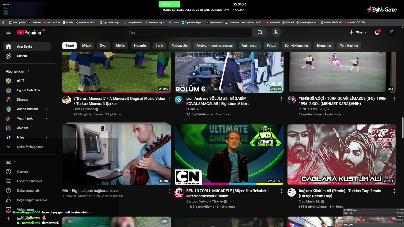Click the search magnifier button
This screenshot has height=227, width=404.
coord(260,32)
